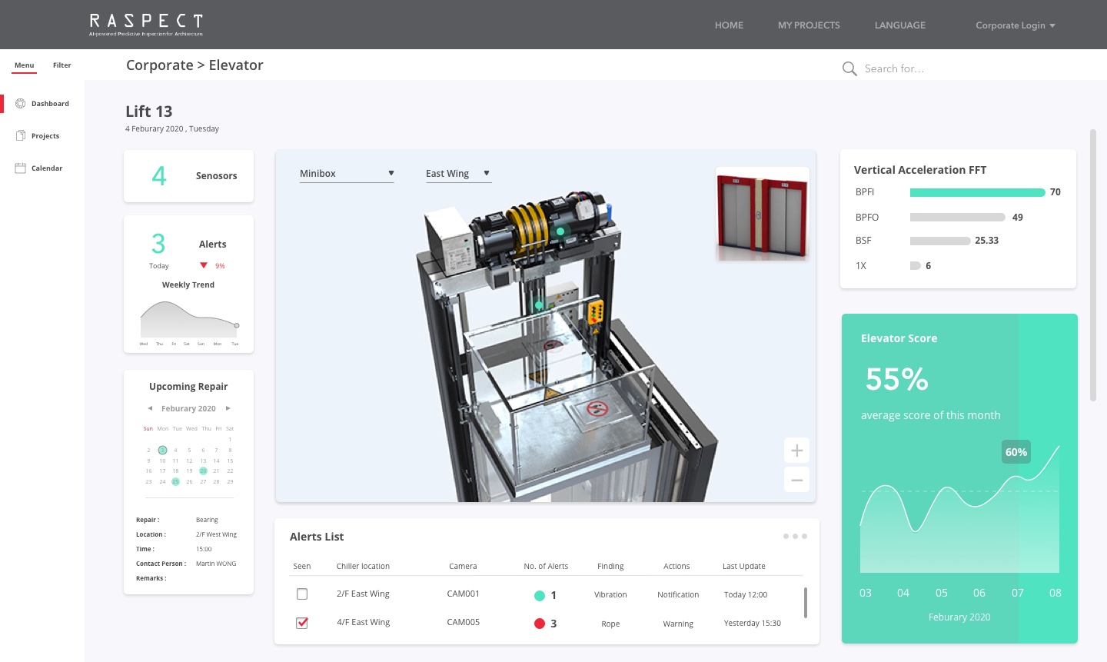
Task: Uncheck the Seen box for CAM005
Action: coord(302,623)
